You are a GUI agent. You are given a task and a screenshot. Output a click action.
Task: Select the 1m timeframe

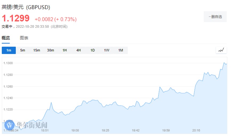(9, 50)
